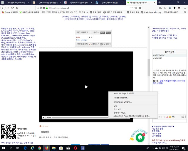Image resolution: width=188 pixels, height=151 pixels.
Task: Click the address bar URL field
Action: [89, 8]
